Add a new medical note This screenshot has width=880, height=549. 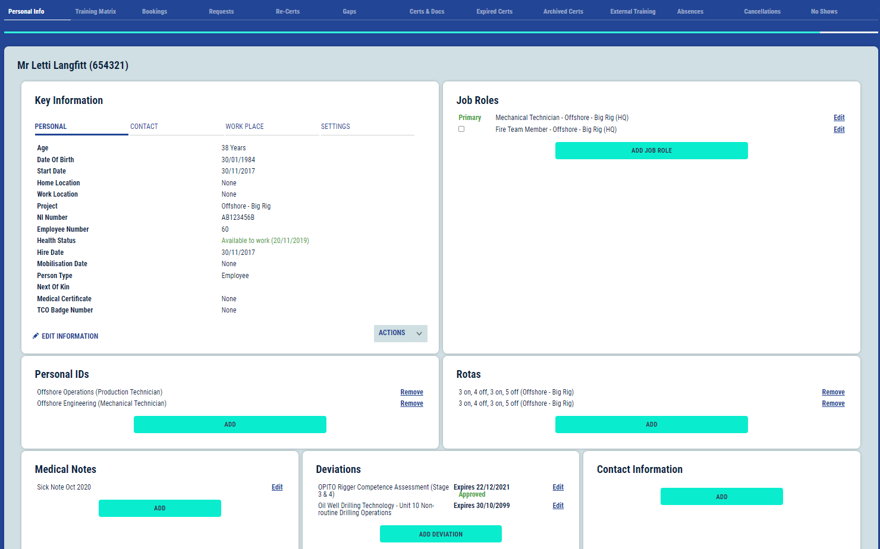tap(159, 508)
